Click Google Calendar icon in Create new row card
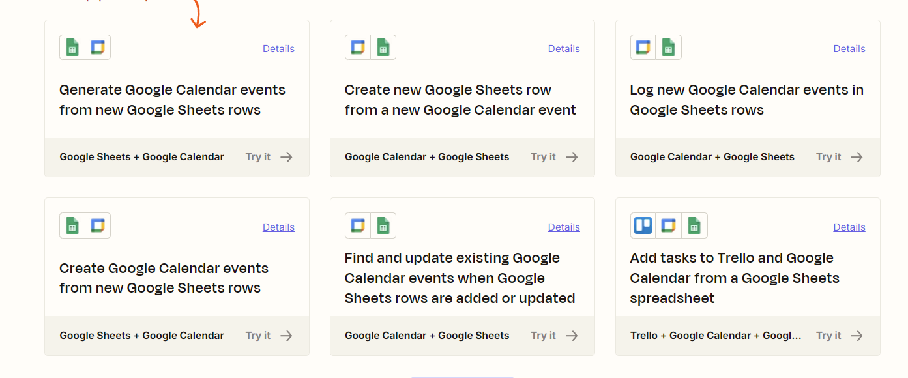Viewport: 908px width, 378px height. 358,48
